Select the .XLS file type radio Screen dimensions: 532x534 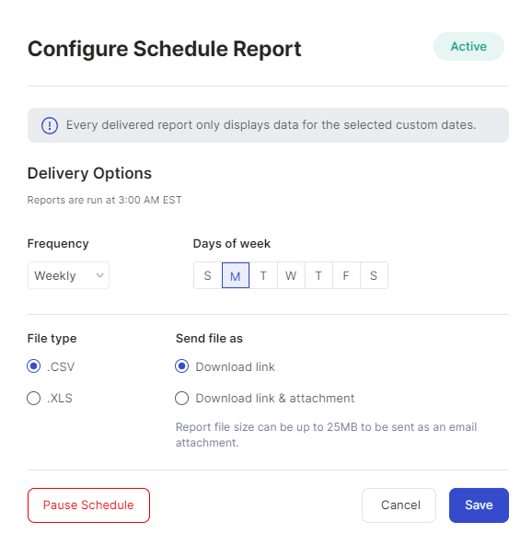click(34, 398)
